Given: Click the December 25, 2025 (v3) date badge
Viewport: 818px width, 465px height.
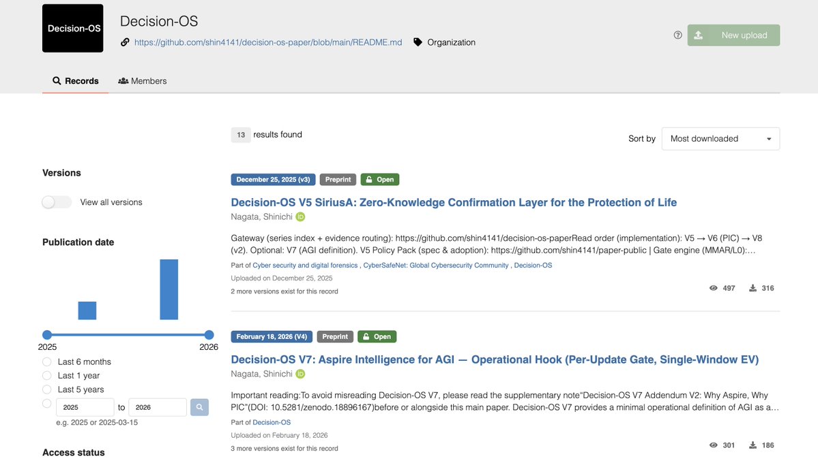Looking at the screenshot, I should [274, 180].
